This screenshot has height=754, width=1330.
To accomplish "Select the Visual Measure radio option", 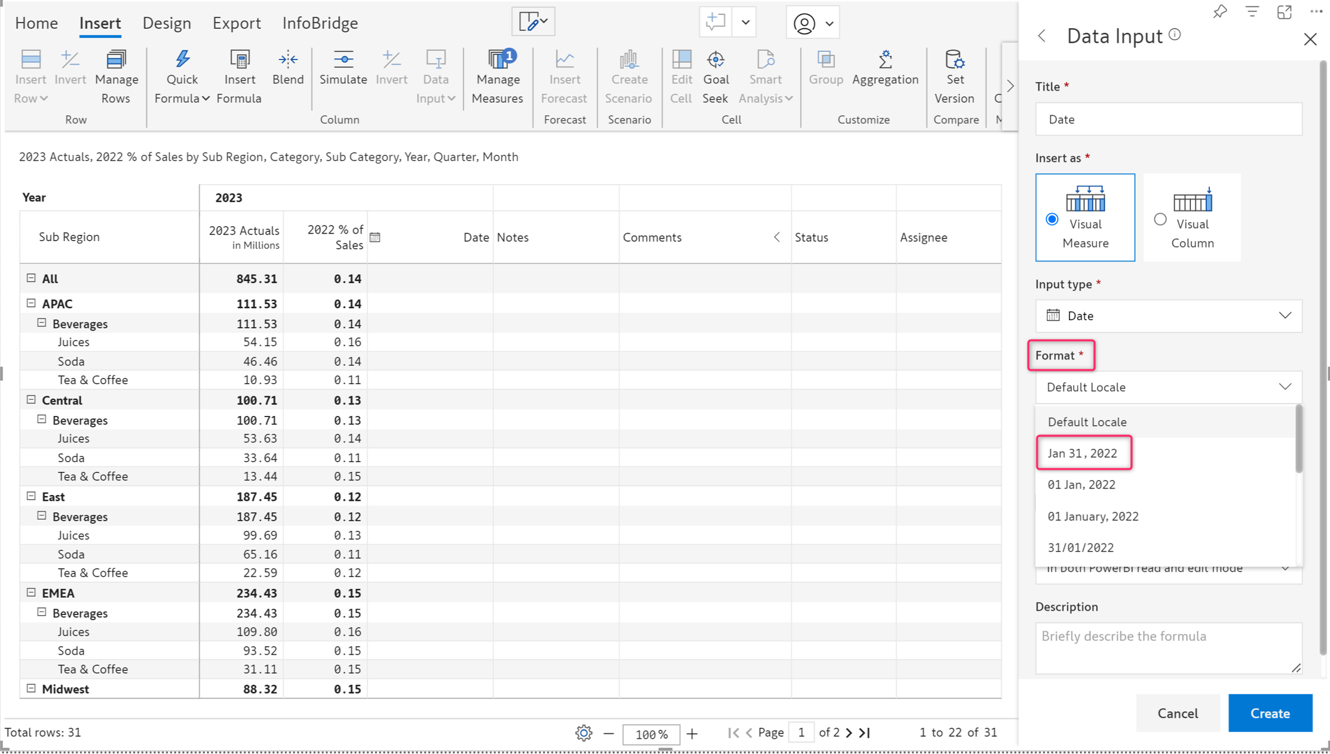I will point(1052,219).
